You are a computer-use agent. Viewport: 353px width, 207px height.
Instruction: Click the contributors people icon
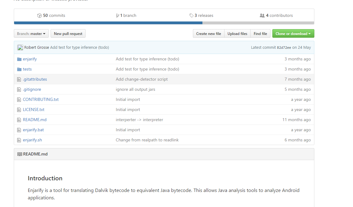(262, 16)
